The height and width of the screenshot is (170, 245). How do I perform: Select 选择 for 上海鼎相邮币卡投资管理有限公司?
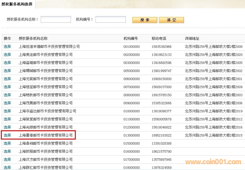[7, 143]
